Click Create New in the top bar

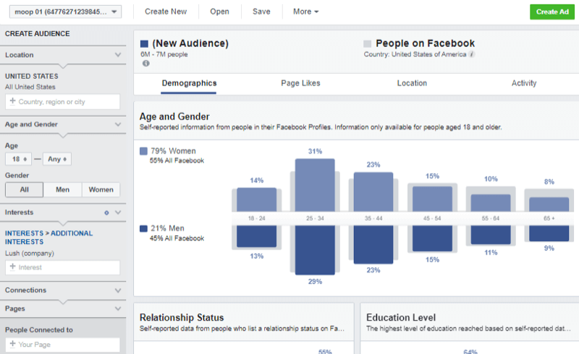tap(166, 12)
